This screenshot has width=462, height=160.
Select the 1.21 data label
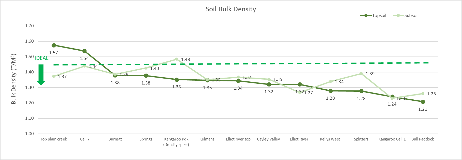tap(423, 109)
